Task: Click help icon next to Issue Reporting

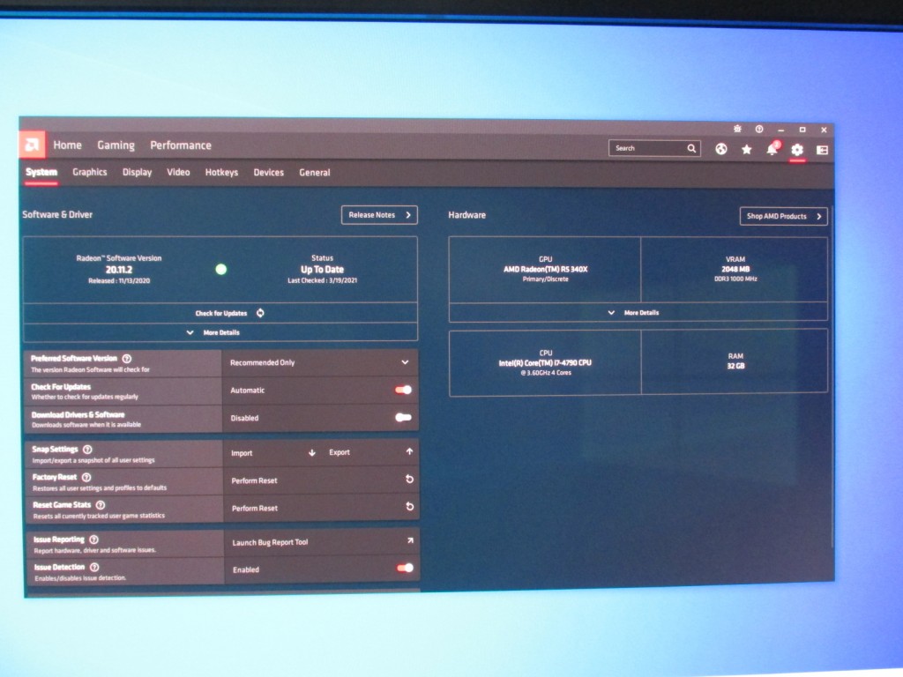Action: tap(93, 539)
